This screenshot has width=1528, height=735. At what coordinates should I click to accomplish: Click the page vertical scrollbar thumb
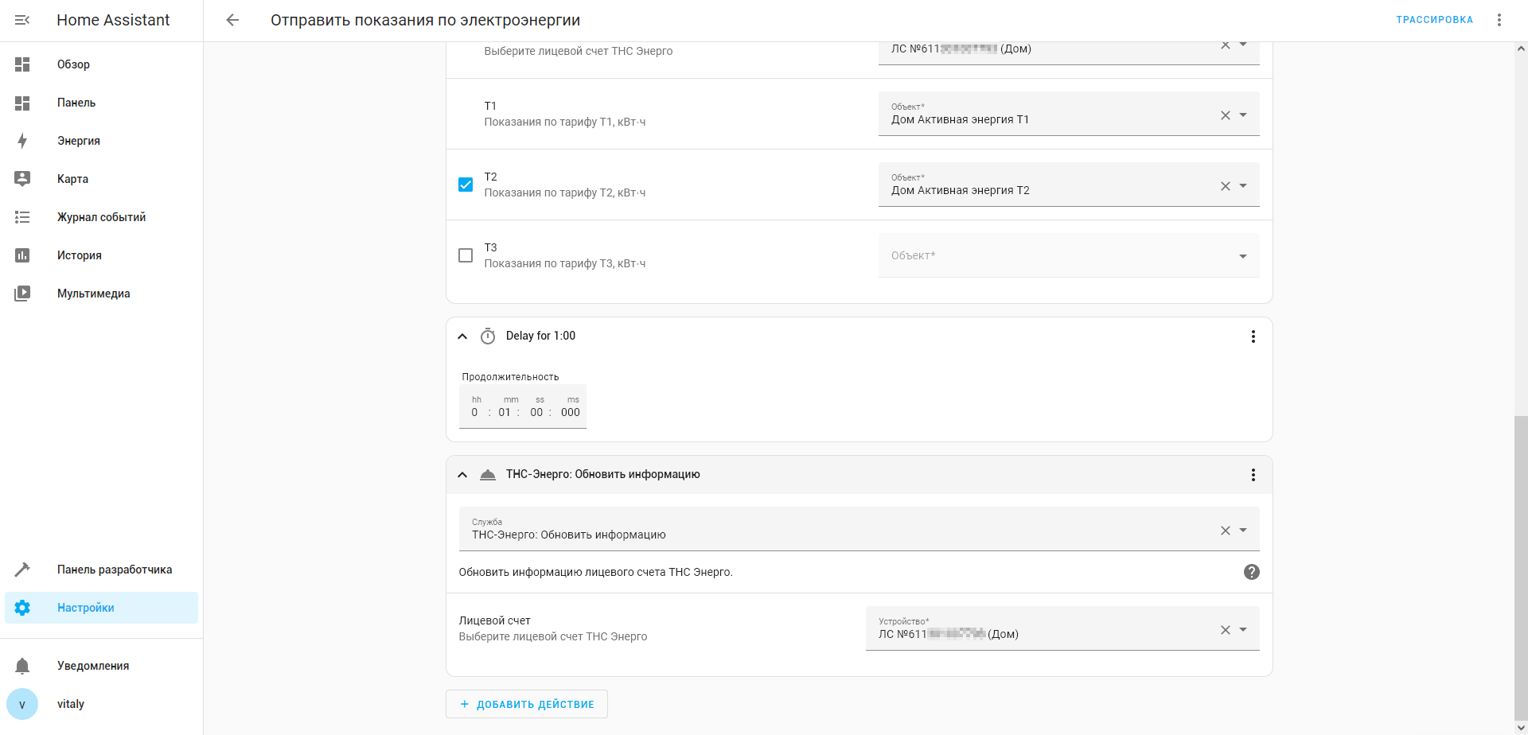[1521, 569]
